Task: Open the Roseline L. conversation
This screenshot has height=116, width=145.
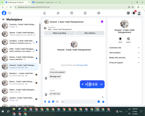Action: 19,75
